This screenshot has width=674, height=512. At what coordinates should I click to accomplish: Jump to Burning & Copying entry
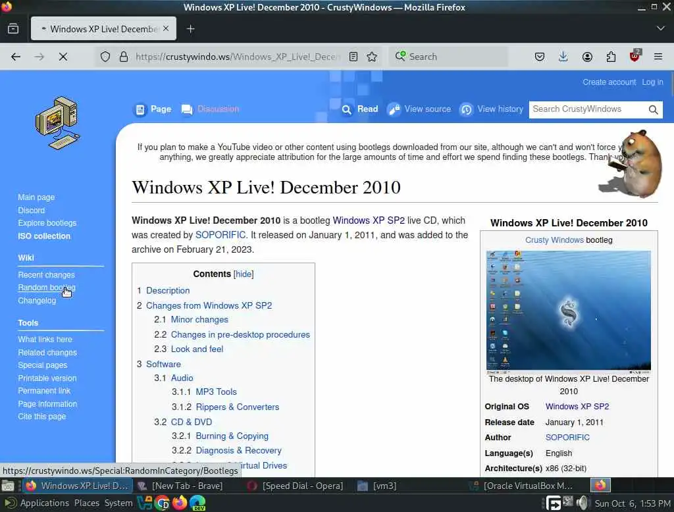(232, 436)
